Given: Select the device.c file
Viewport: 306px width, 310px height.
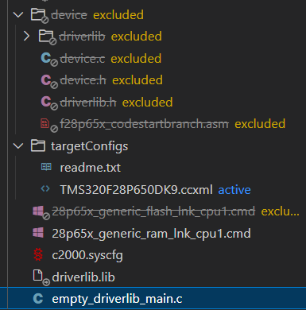Looking at the screenshot, I should [x=83, y=59].
